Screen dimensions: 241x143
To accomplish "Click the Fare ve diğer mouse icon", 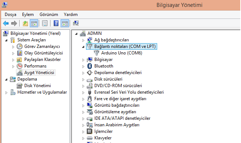I will (90, 99).
